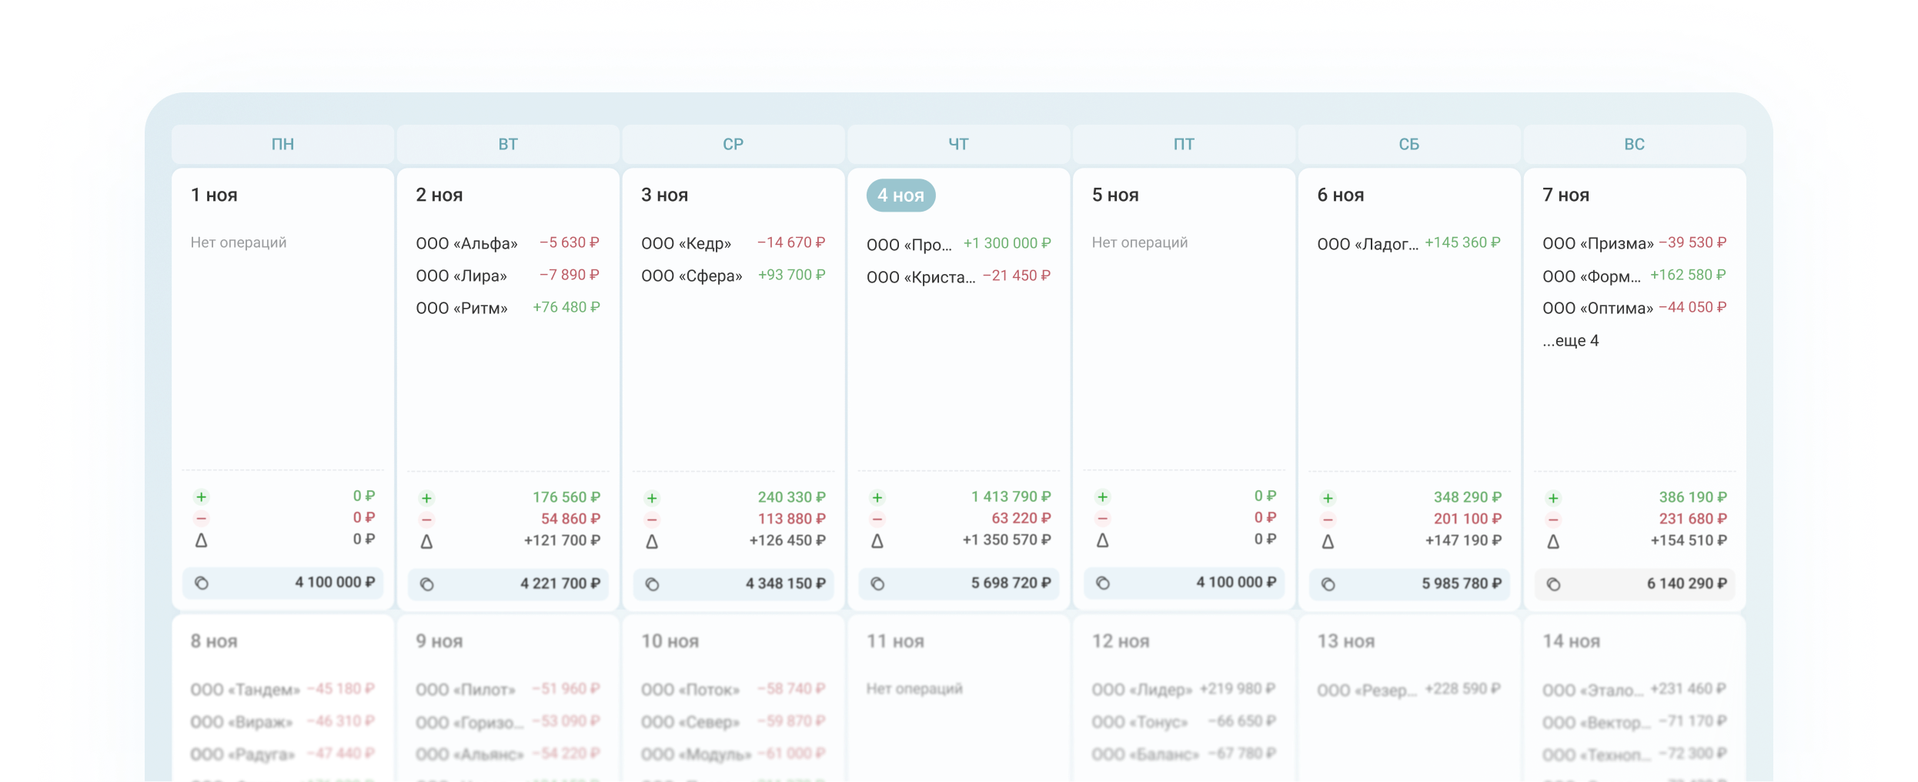Click the expense minus icon under 3 ноя

point(652,520)
